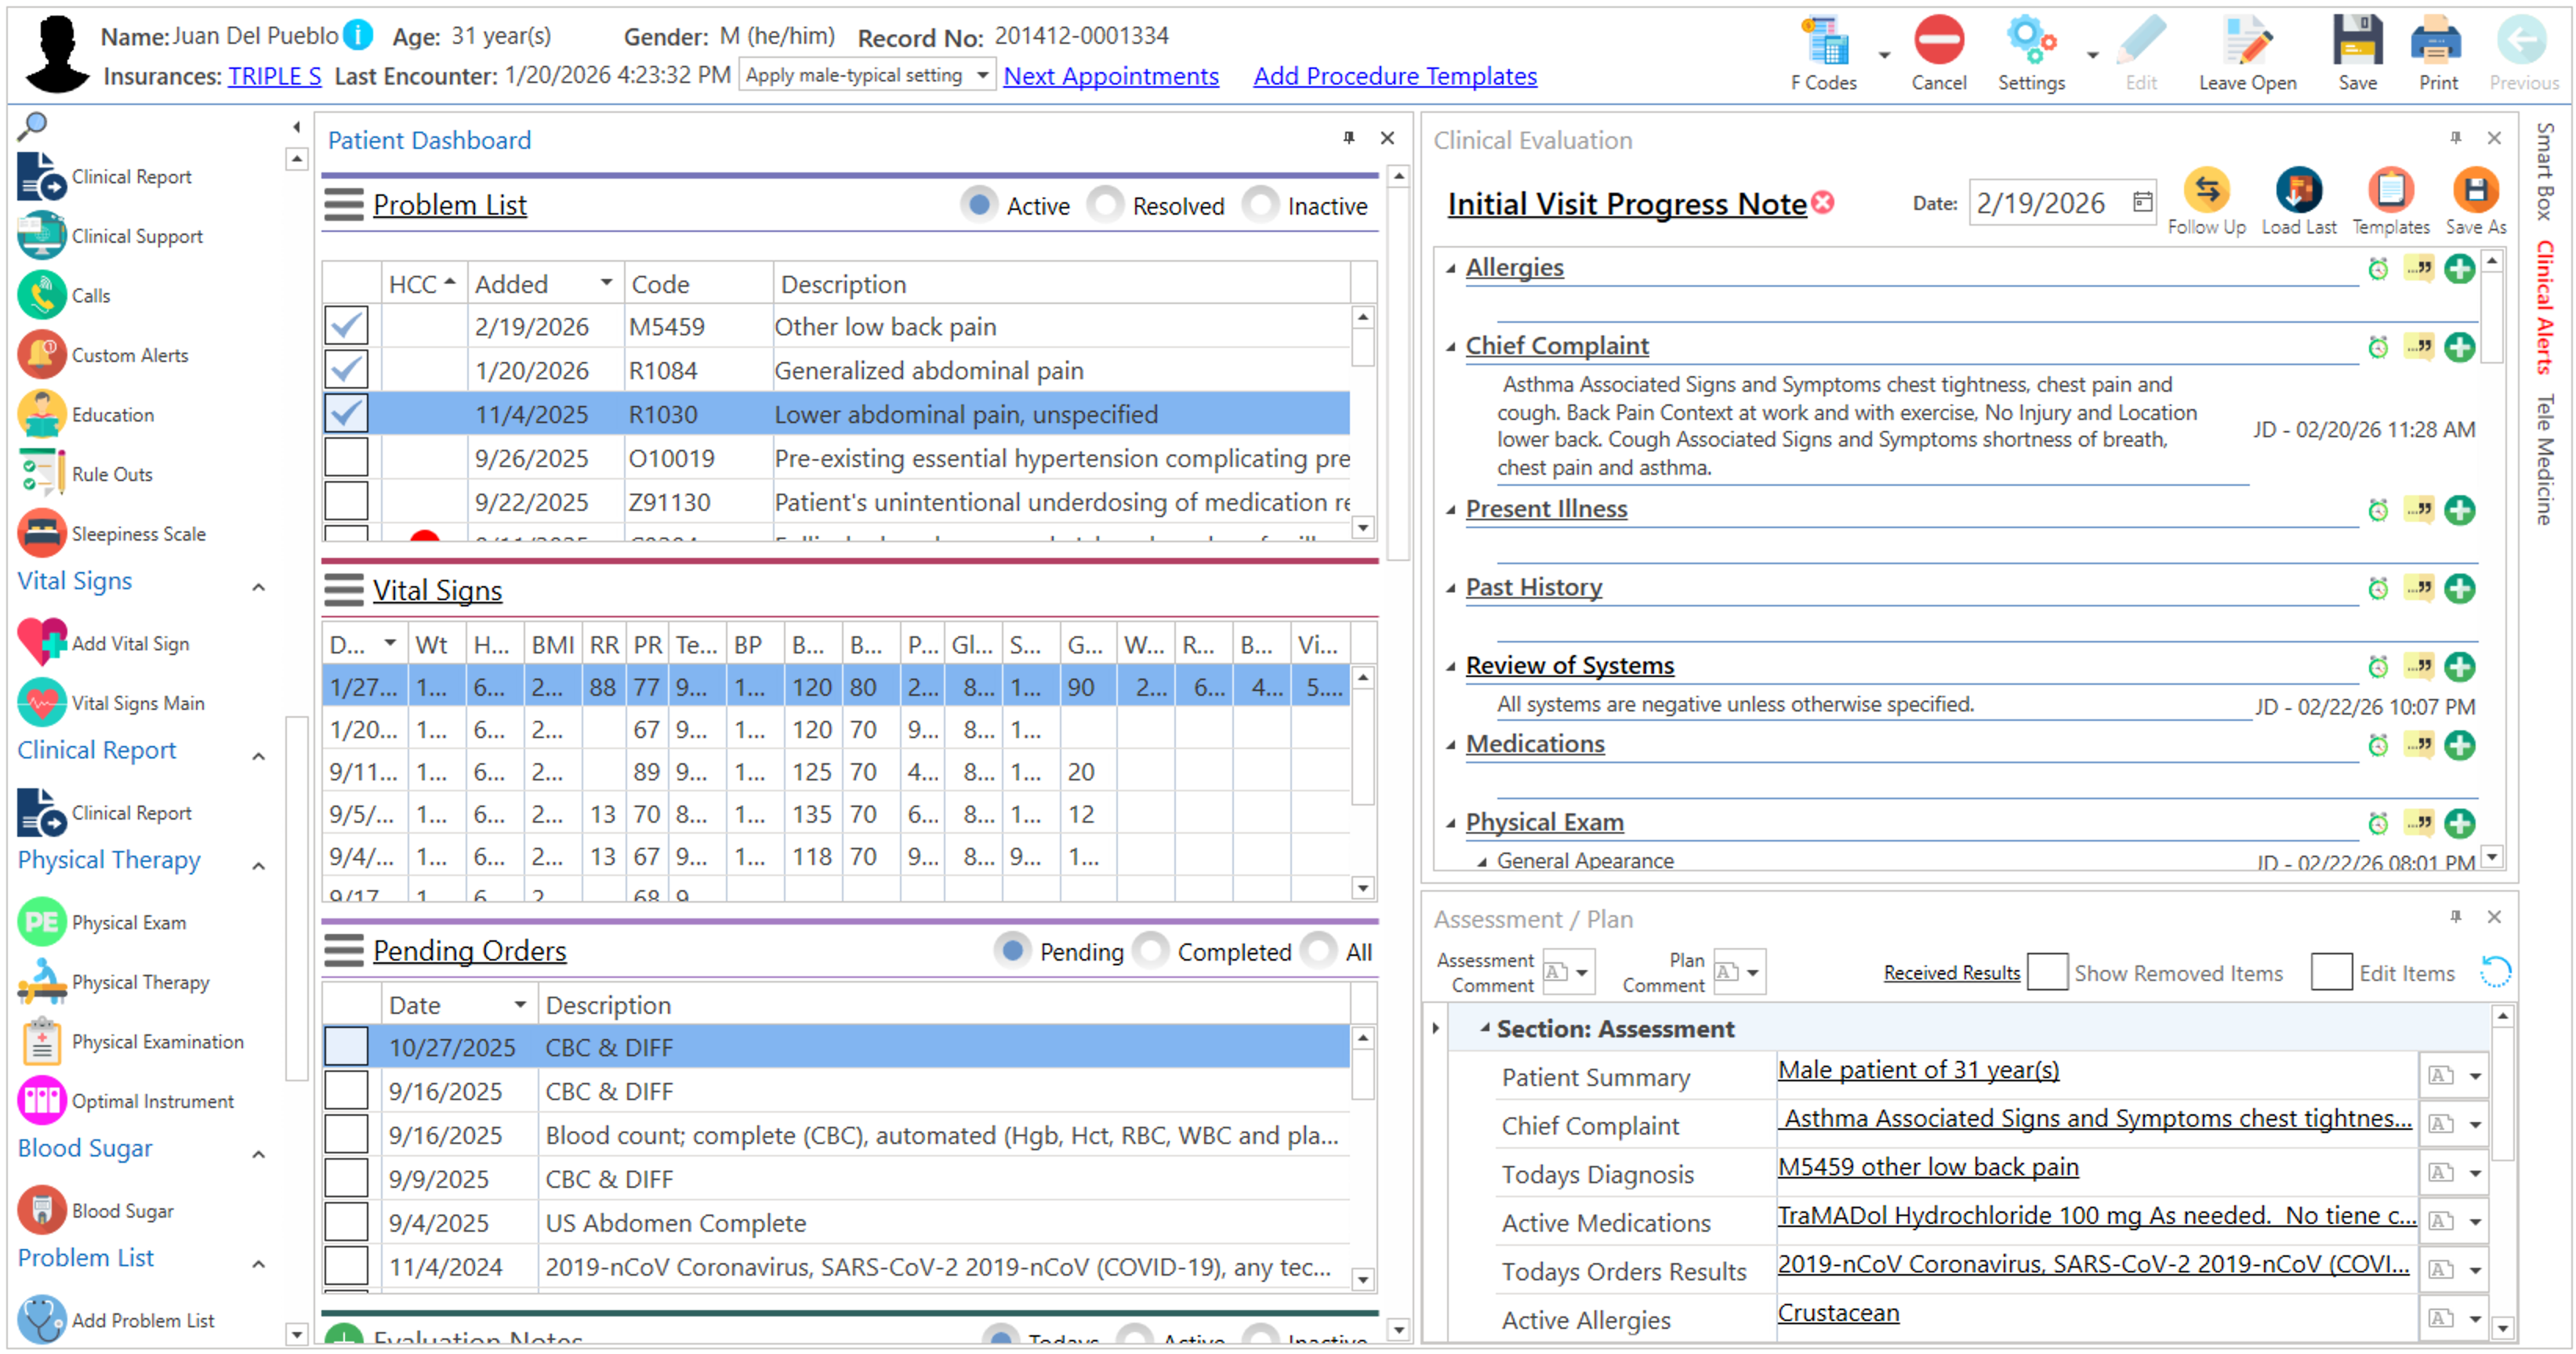This screenshot has height=1354, width=2576.
Task: Select the Resolved radio in Problem List
Action: pyautogui.click(x=1105, y=205)
